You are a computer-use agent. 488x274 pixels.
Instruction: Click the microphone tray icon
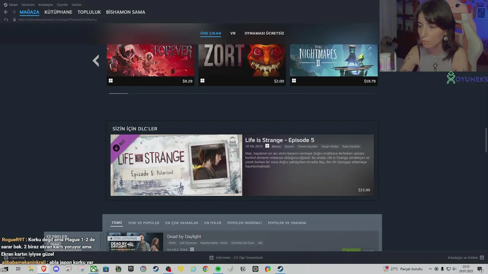(x=443, y=269)
